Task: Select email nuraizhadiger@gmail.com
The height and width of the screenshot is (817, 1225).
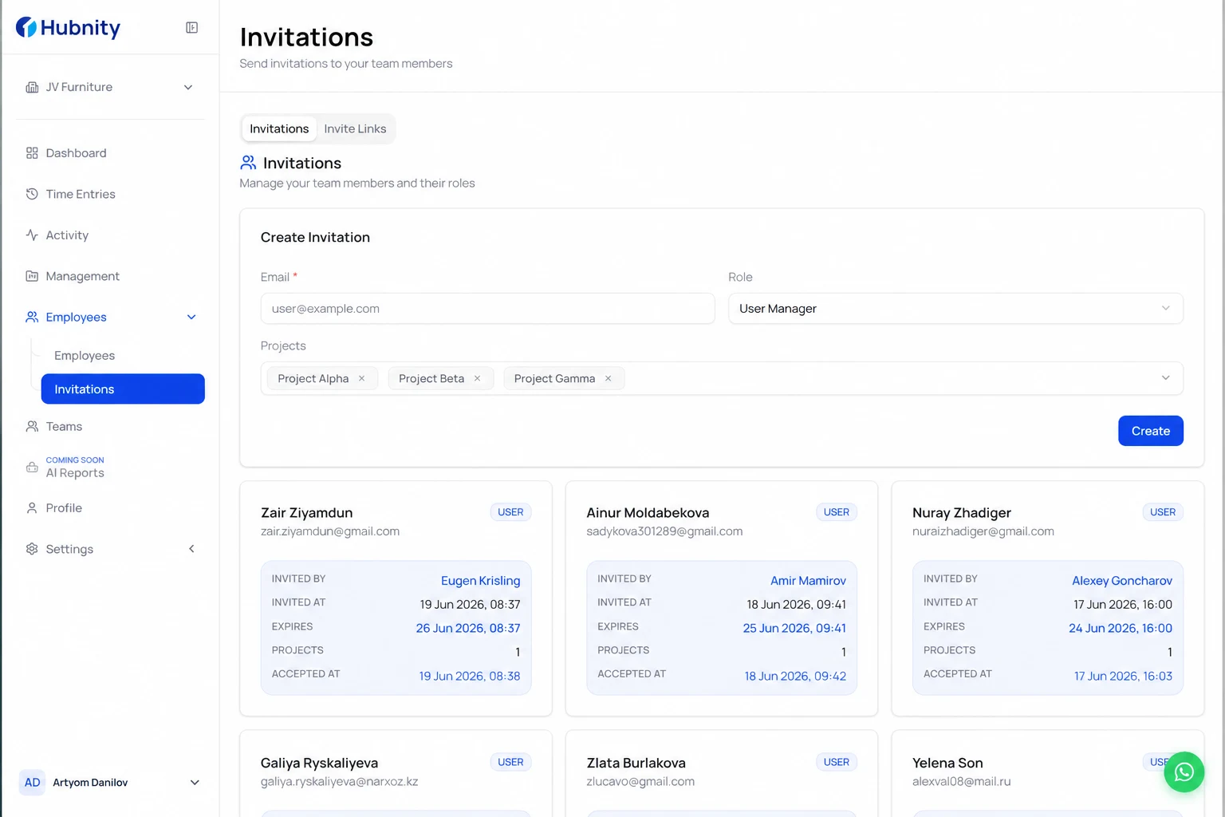Action: [983, 531]
